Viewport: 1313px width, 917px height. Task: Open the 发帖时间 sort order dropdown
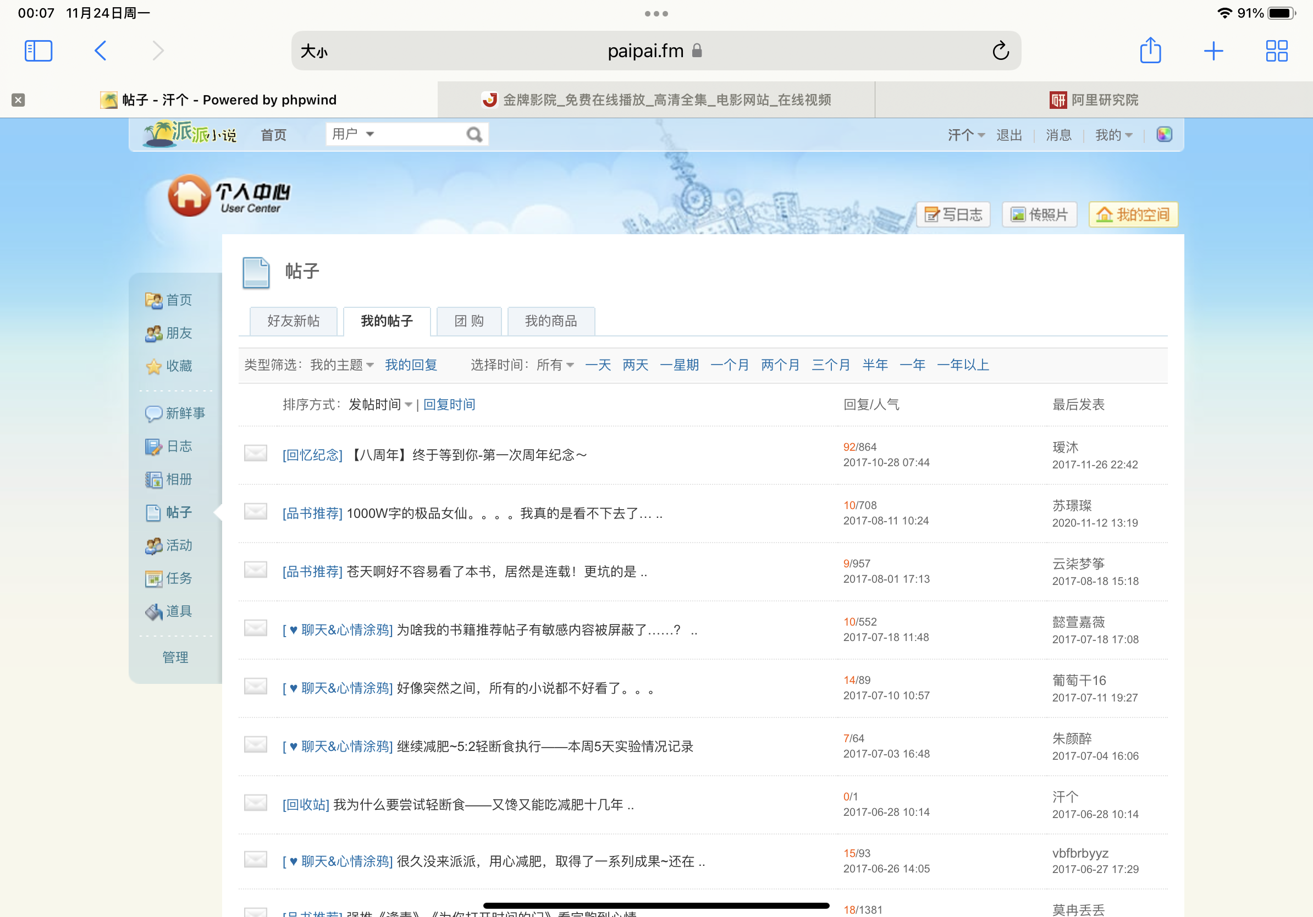[380, 405]
